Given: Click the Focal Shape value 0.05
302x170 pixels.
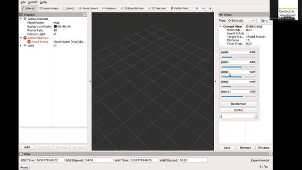Looking at the screenshot, I should point(249,44).
